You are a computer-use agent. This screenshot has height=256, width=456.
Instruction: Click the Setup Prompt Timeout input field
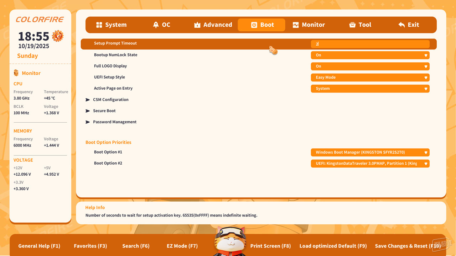(370, 44)
